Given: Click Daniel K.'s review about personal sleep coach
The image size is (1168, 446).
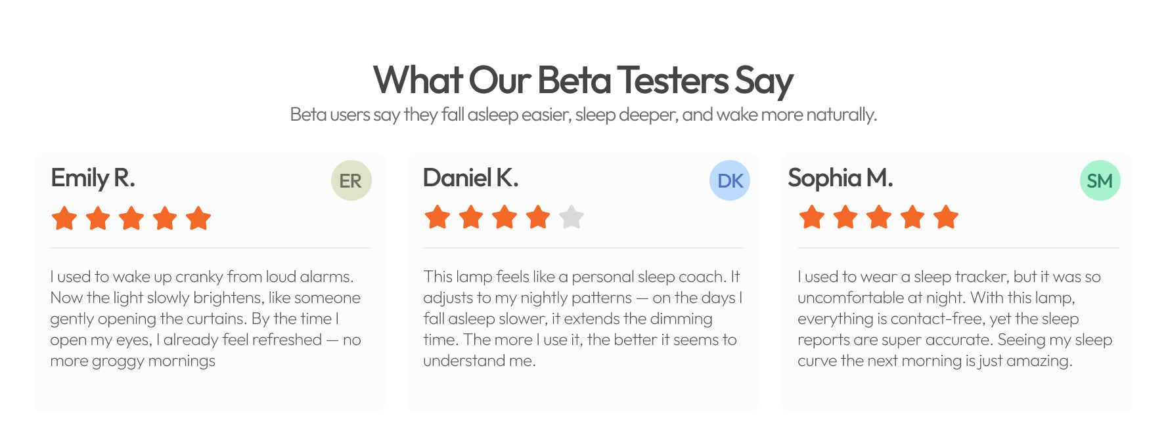Looking at the screenshot, I should pyautogui.click(x=582, y=319).
